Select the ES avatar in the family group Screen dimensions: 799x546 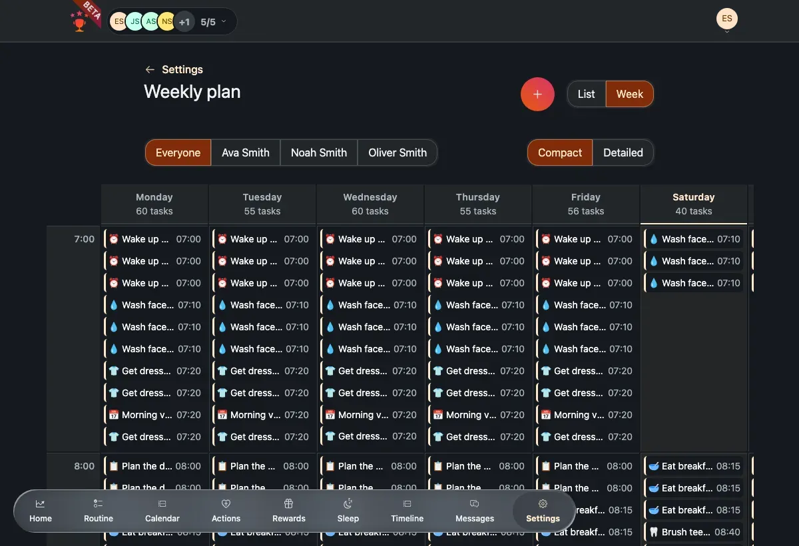pyautogui.click(x=119, y=22)
